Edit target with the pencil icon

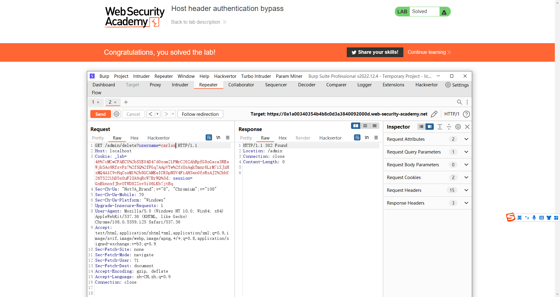tap(434, 114)
